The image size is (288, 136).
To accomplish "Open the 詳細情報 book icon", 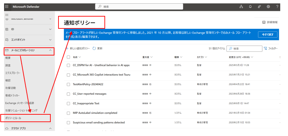I will point(264,22).
